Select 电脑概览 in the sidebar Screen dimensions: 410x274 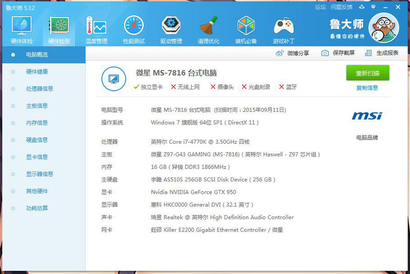click(44, 55)
